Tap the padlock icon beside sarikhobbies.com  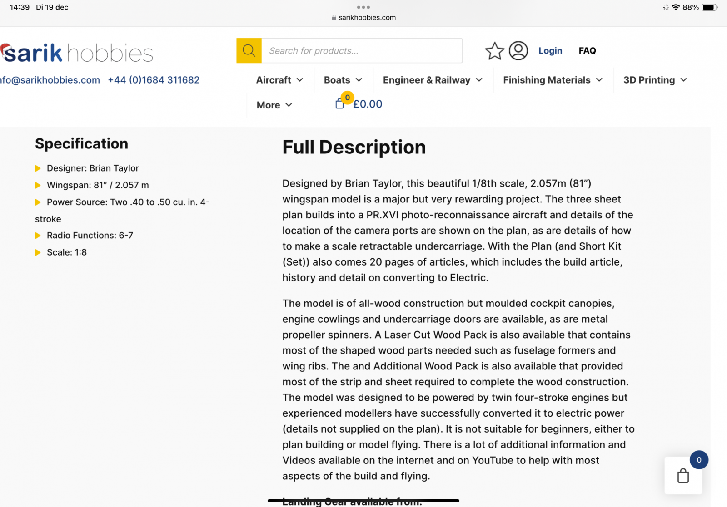click(334, 17)
